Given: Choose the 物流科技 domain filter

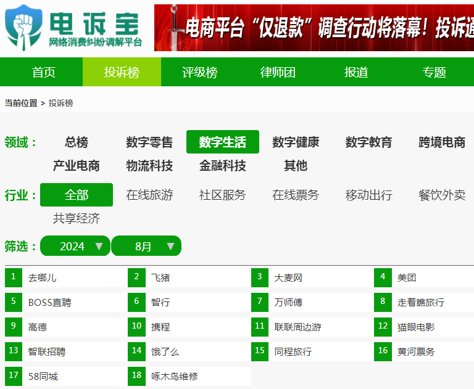Looking at the screenshot, I should coord(149,165).
